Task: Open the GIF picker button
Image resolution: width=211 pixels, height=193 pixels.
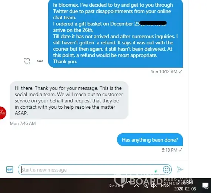Action: (x=10, y=169)
